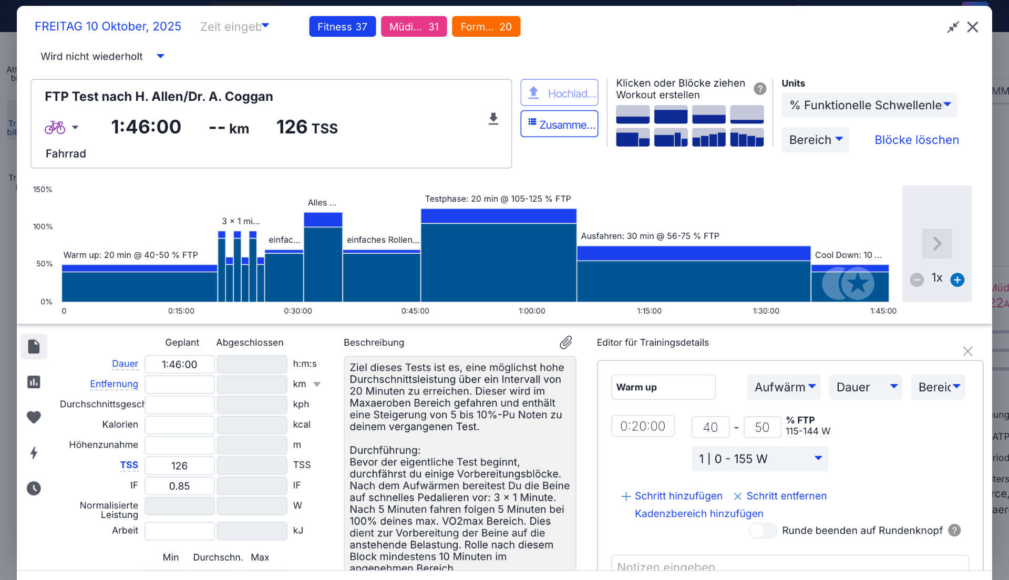Click the 'Form... 20' orange badge
Viewport: 1009px width, 580px height.
[486, 27]
